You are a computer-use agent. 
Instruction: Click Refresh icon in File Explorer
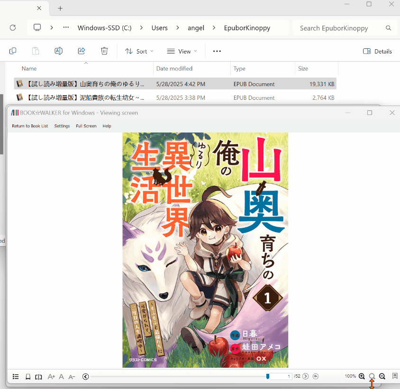(x=13, y=27)
